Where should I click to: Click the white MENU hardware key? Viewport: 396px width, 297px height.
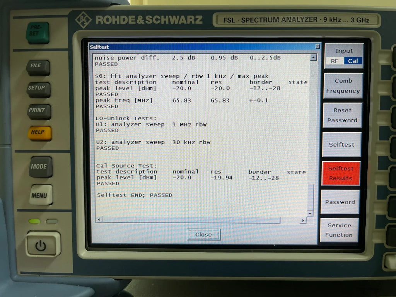tap(41, 195)
